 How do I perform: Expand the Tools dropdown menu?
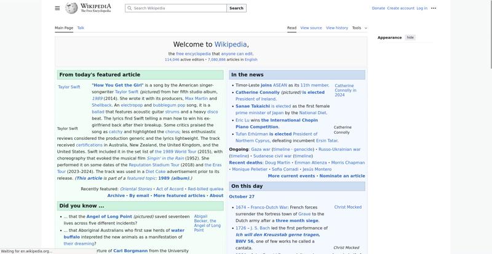pos(359,28)
